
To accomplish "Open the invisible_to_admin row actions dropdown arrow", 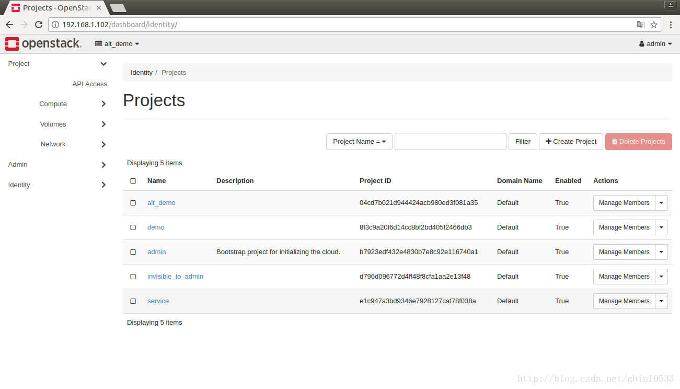I will (x=662, y=277).
